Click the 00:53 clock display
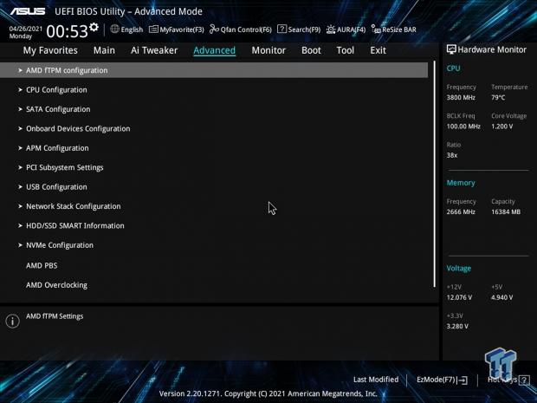 (68, 31)
